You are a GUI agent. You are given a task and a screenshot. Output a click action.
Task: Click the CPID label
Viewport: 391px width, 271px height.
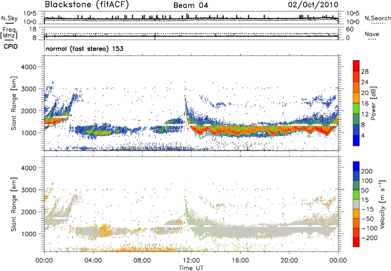click(x=11, y=46)
